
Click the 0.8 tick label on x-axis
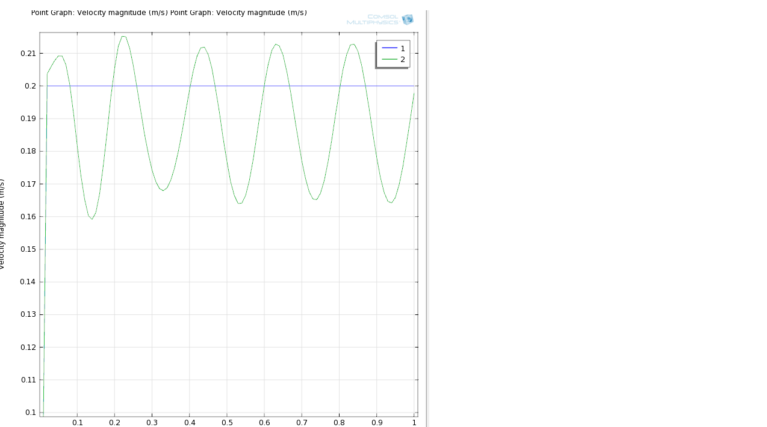[340, 423]
